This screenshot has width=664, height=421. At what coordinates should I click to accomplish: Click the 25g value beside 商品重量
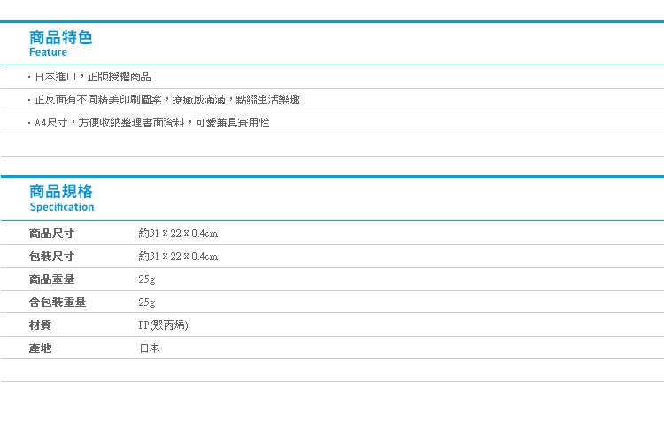[146, 279]
